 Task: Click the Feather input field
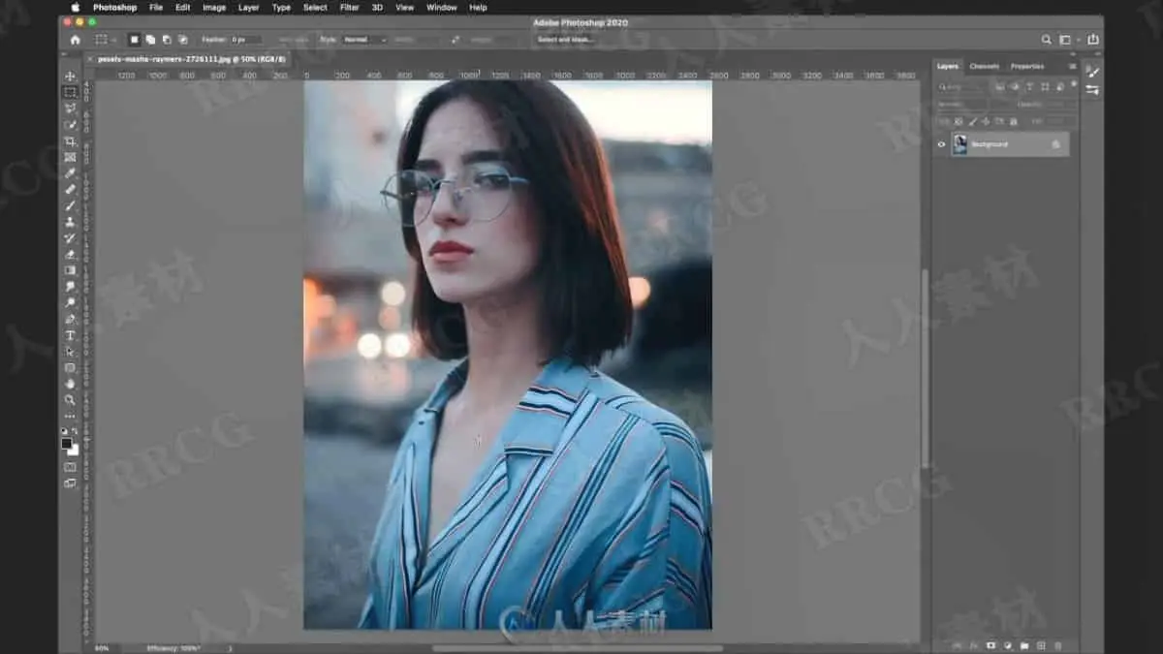(246, 40)
